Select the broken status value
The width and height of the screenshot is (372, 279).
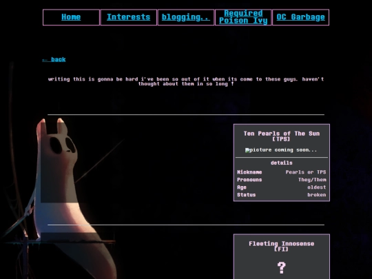coord(317,195)
